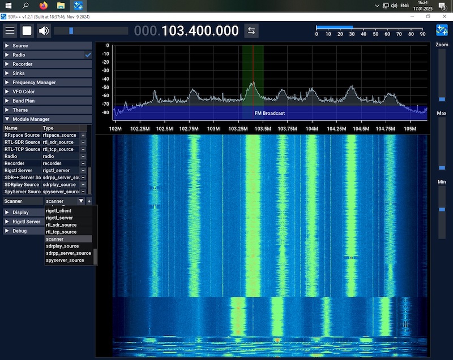
Task: Expand the Display section
Action: coord(24,212)
